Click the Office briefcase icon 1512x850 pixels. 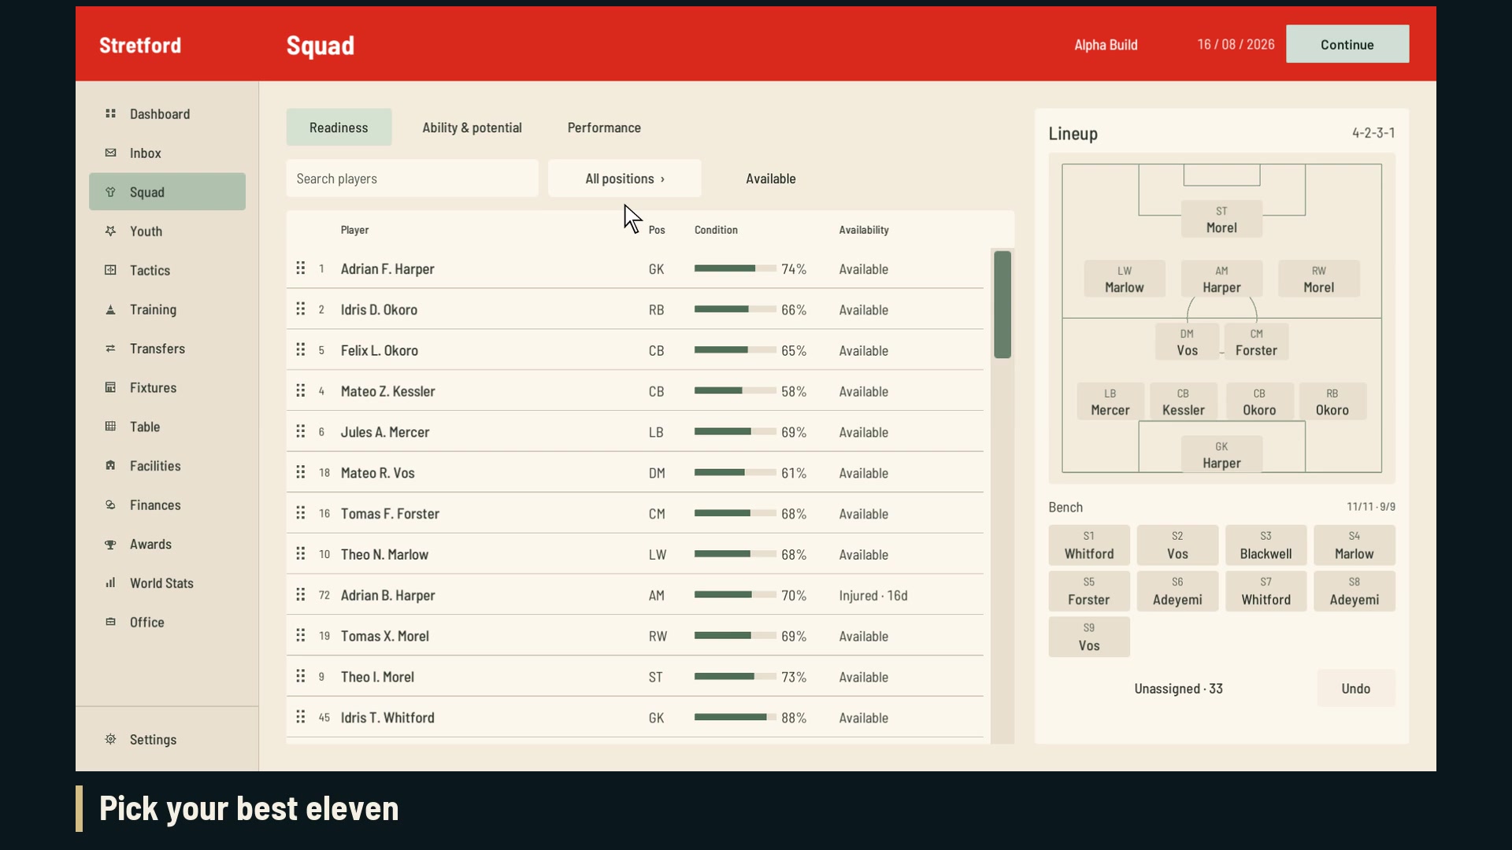[x=110, y=622]
